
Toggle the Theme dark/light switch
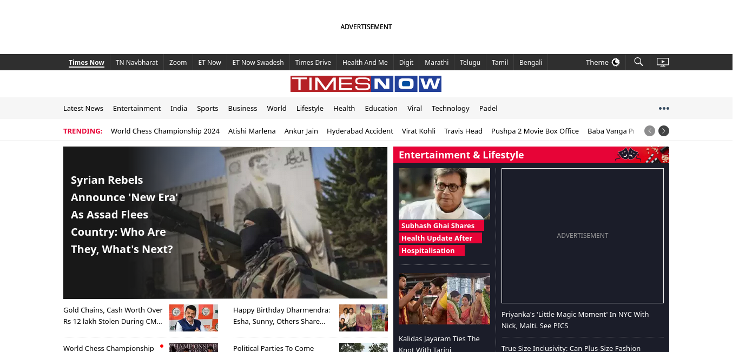click(616, 62)
